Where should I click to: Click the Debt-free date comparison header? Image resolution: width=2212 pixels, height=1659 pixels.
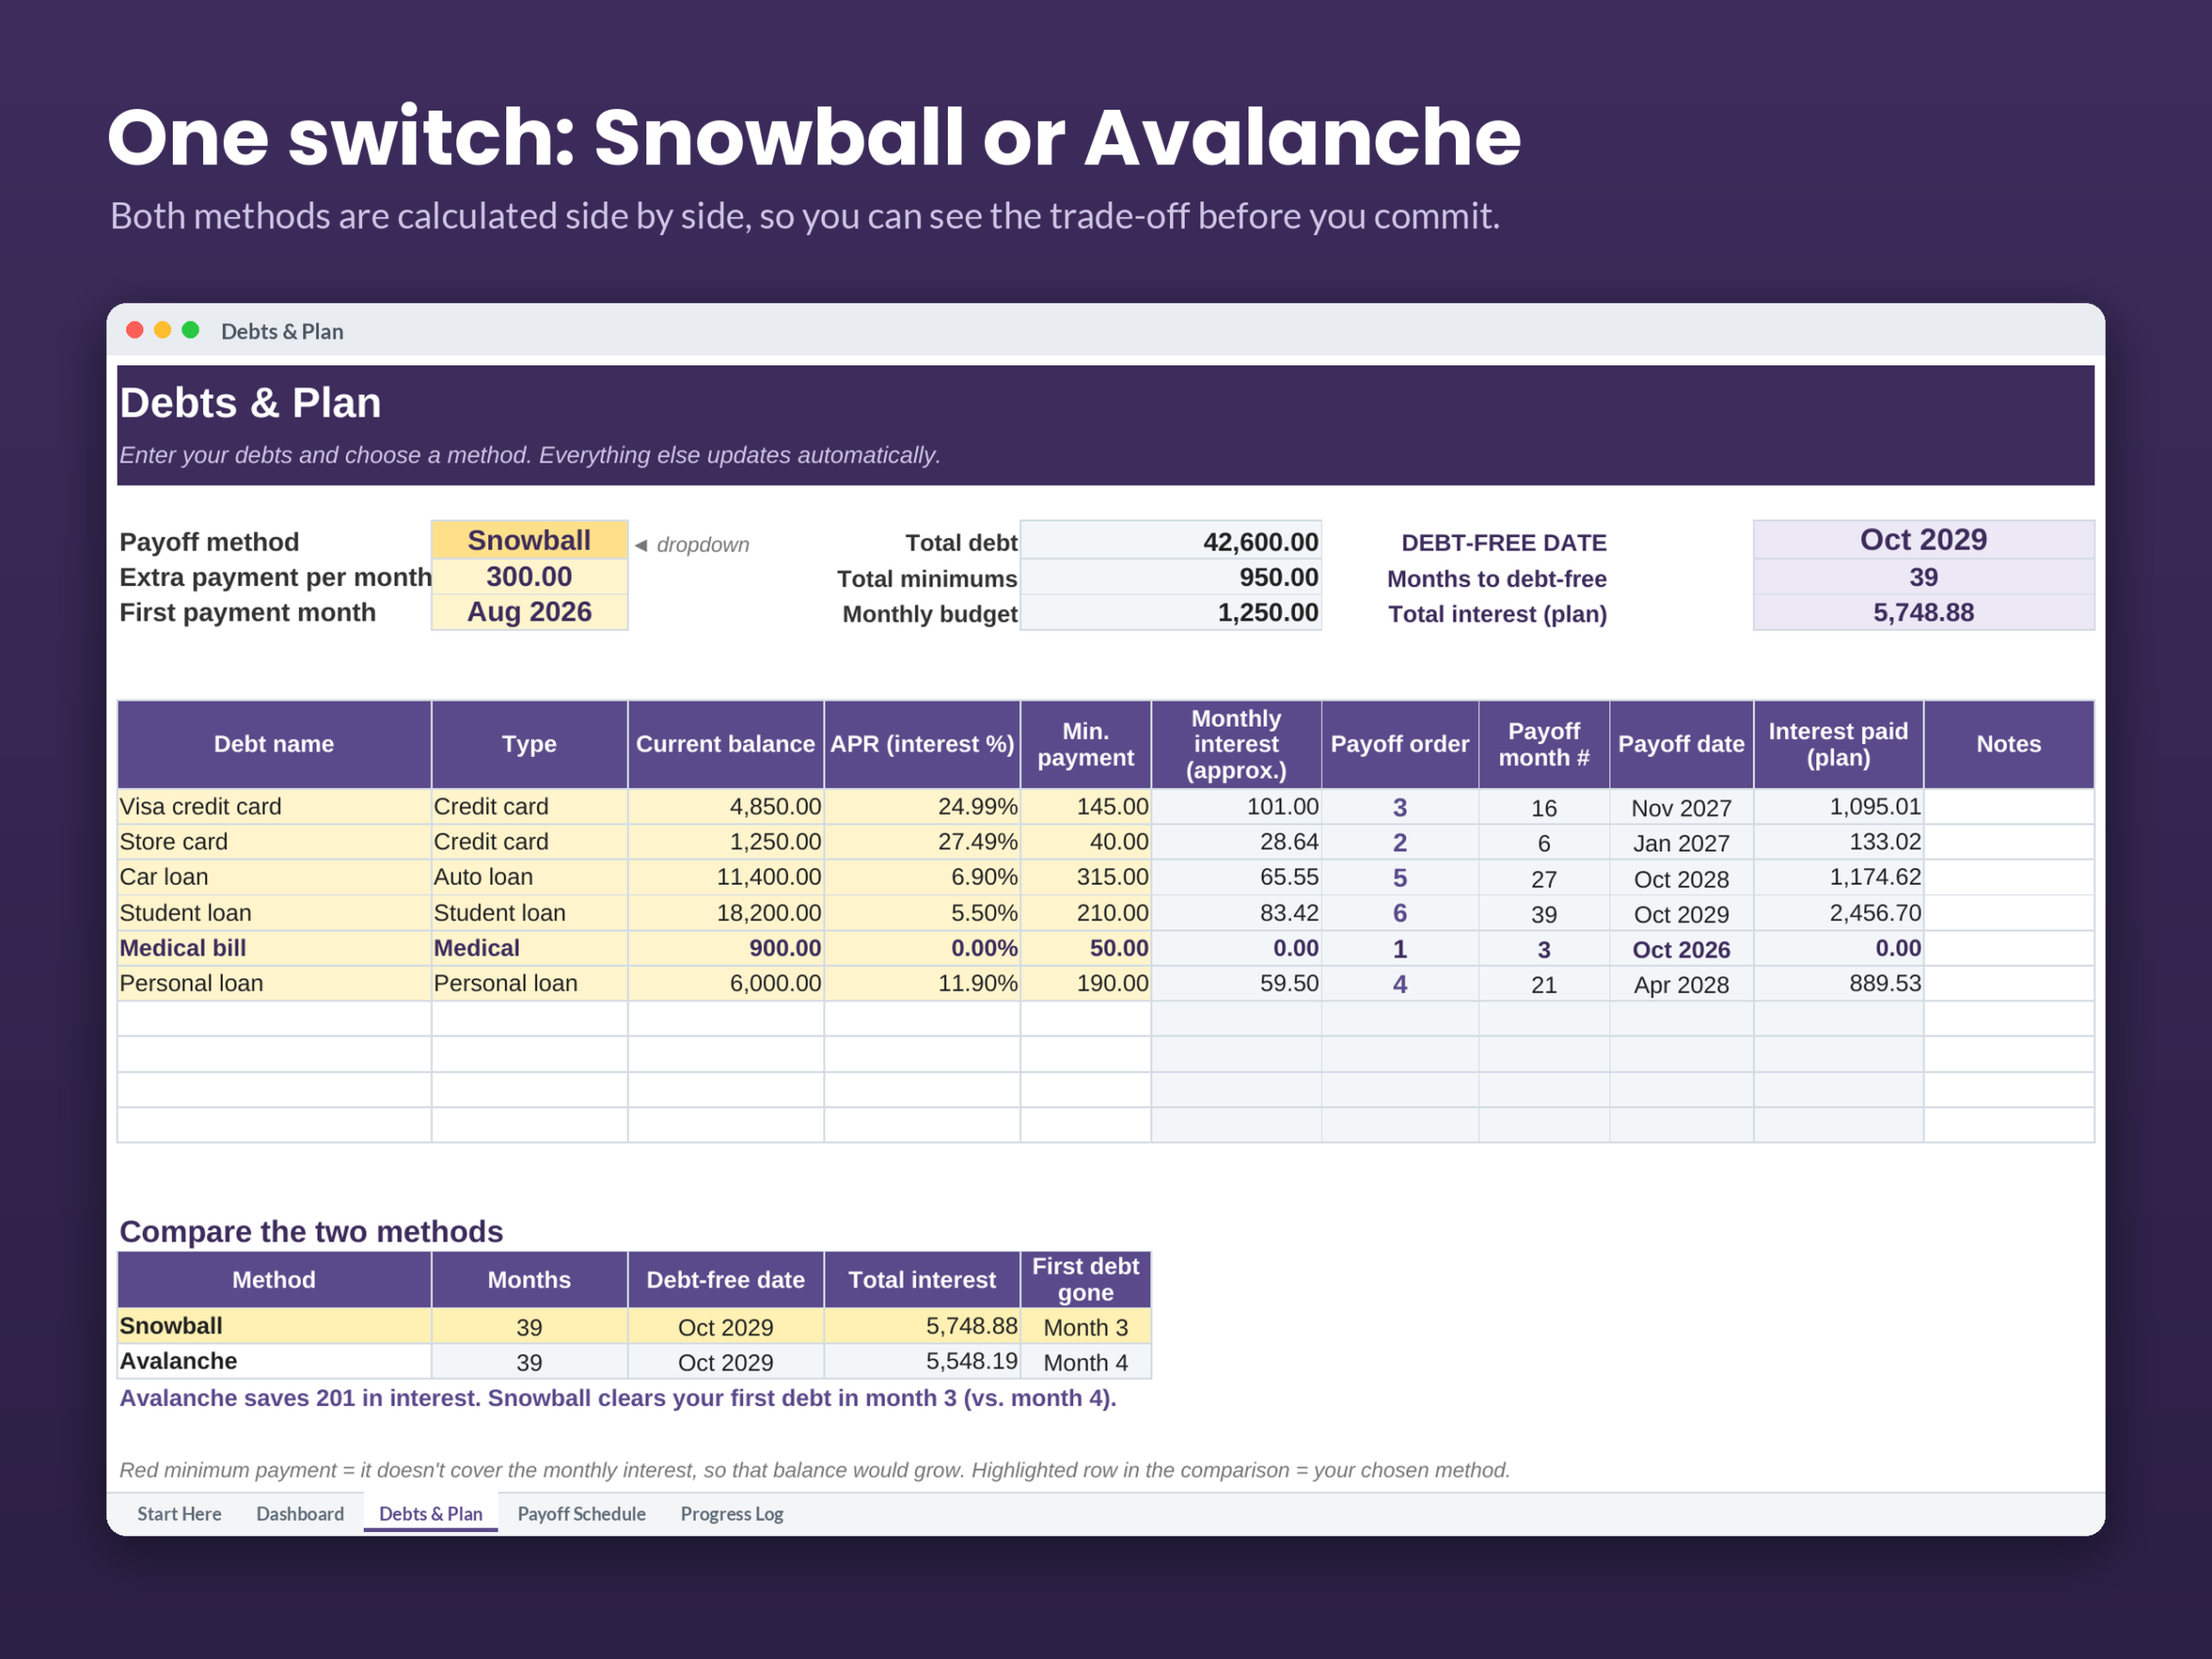(725, 1279)
